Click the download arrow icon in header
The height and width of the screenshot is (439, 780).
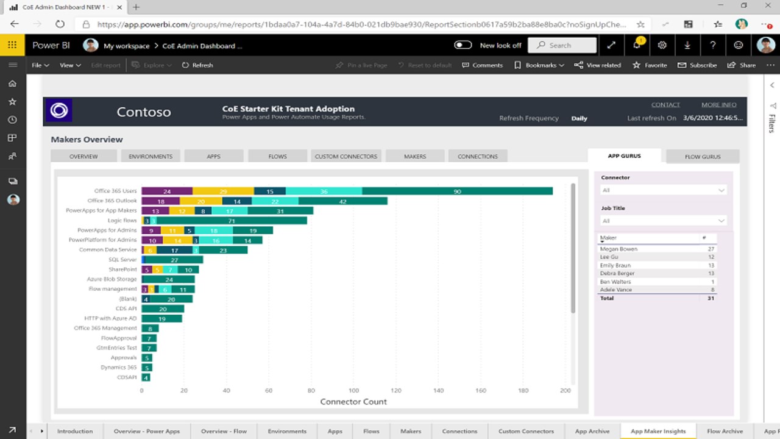click(x=687, y=45)
